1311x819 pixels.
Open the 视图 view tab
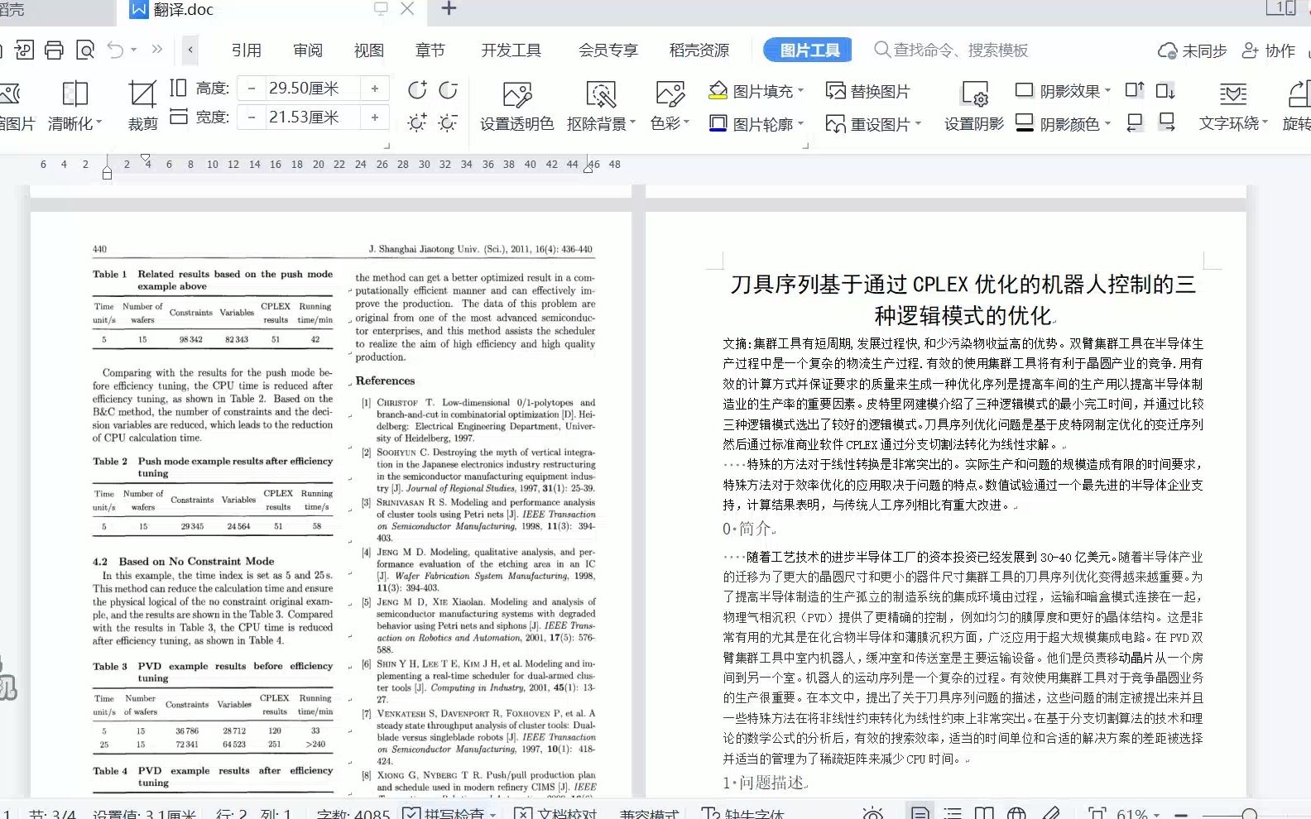[369, 50]
